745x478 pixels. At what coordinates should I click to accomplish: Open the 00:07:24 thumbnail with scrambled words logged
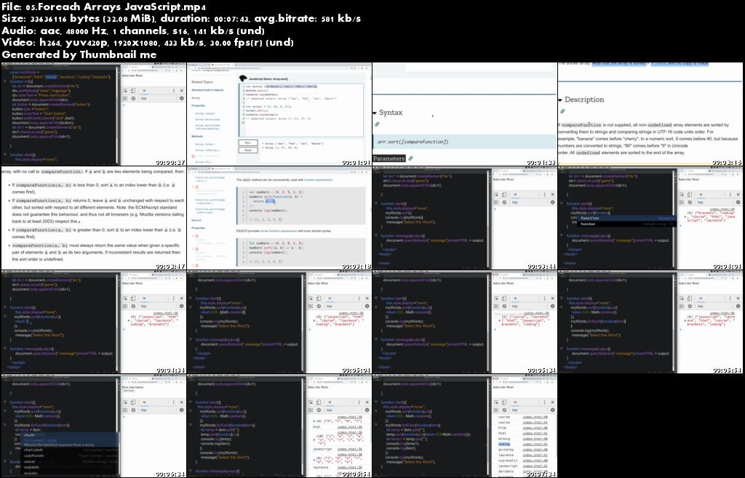(465, 426)
